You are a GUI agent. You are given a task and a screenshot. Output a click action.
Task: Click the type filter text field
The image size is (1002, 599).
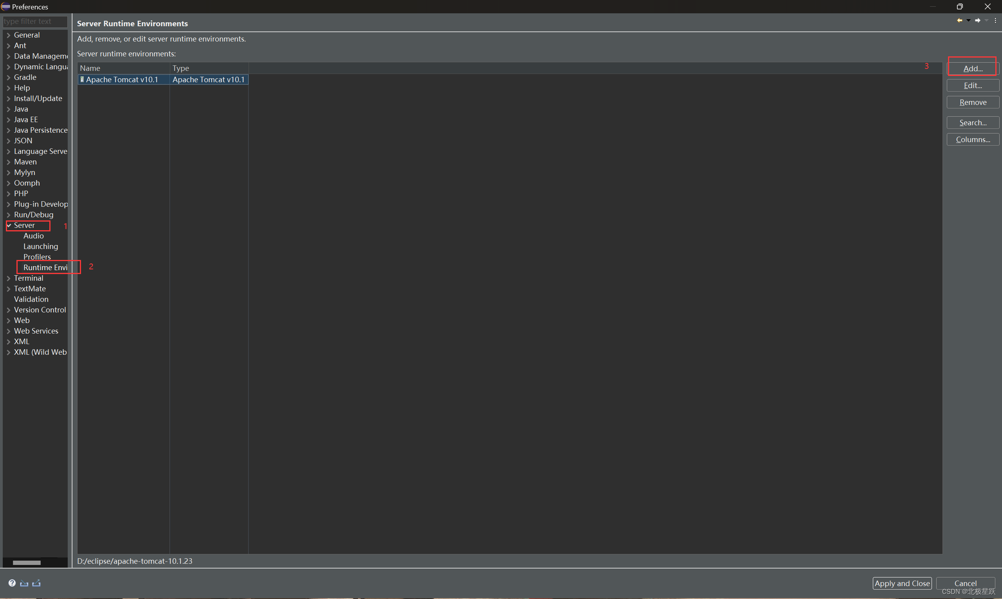[35, 22]
